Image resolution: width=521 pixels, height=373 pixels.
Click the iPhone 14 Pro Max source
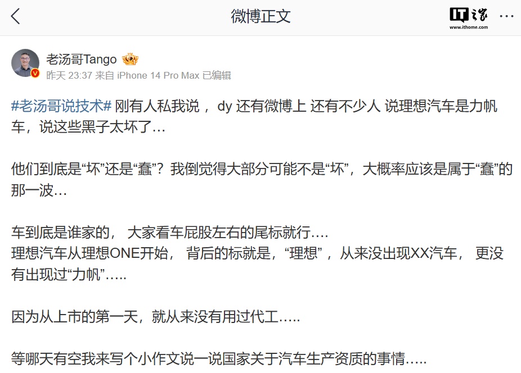[158, 75]
